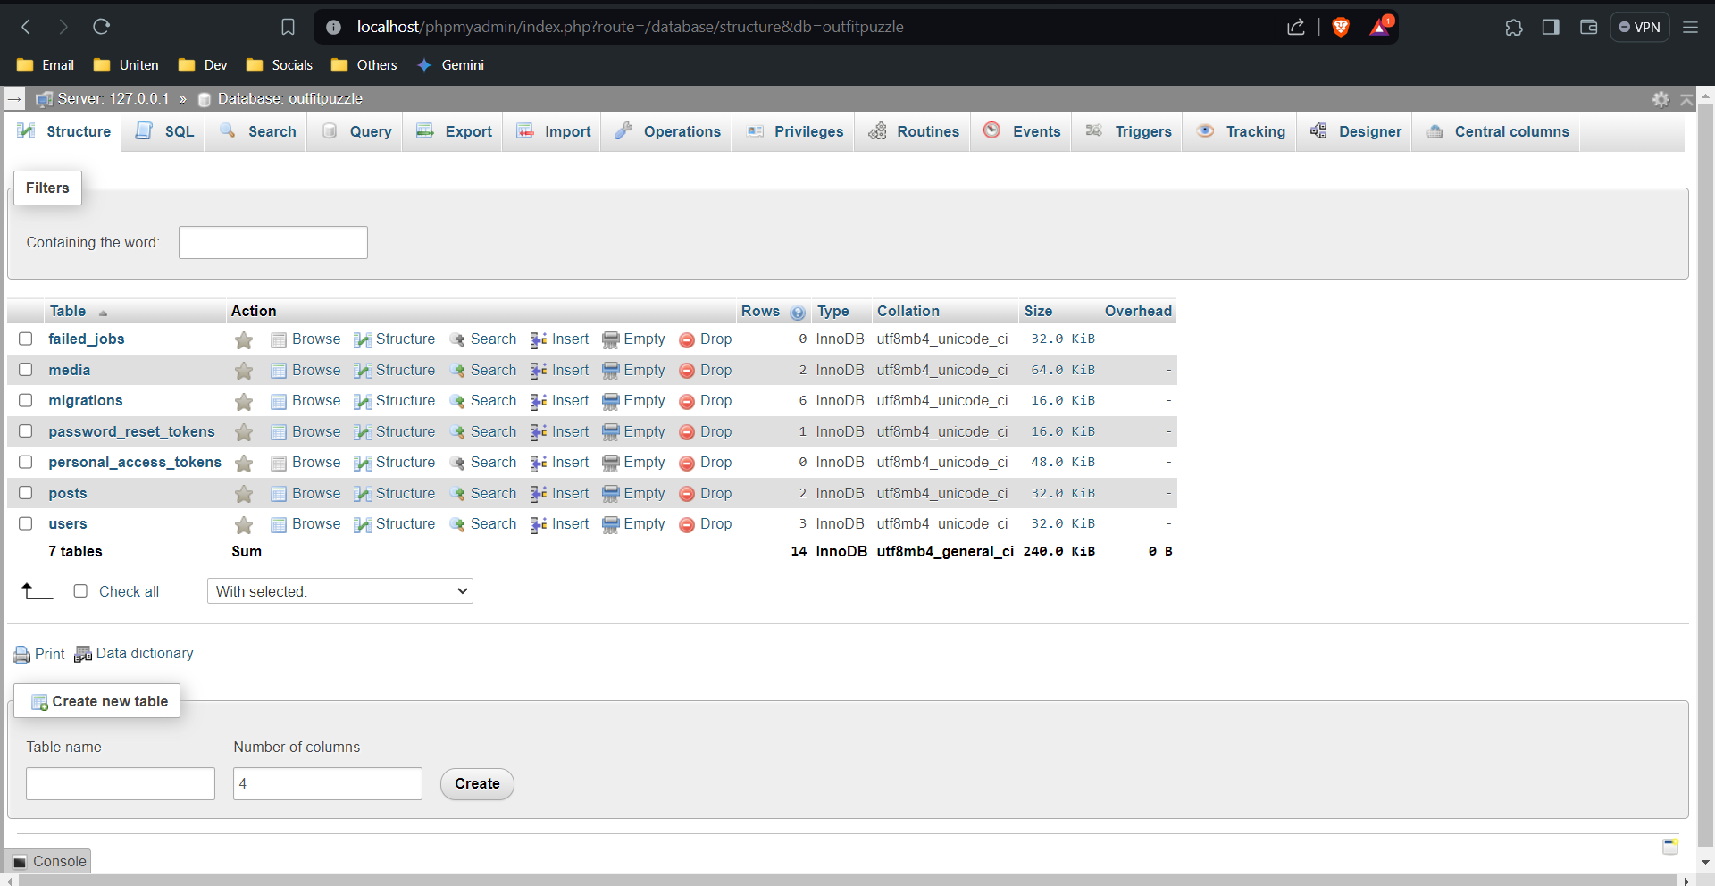Sort by the Table column header
The height and width of the screenshot is (886, 1715).
(x=68, y=311)
